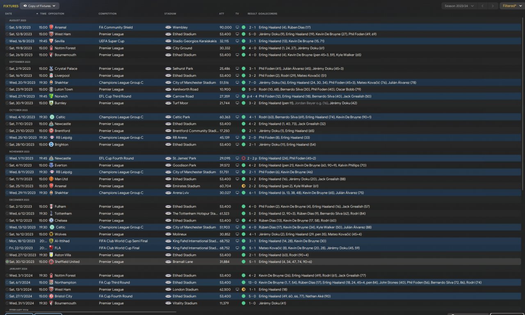The width and height of the screenshot is (525, 315).
Task: Click the Crystal Palace club badge
Action: point(51,68)
